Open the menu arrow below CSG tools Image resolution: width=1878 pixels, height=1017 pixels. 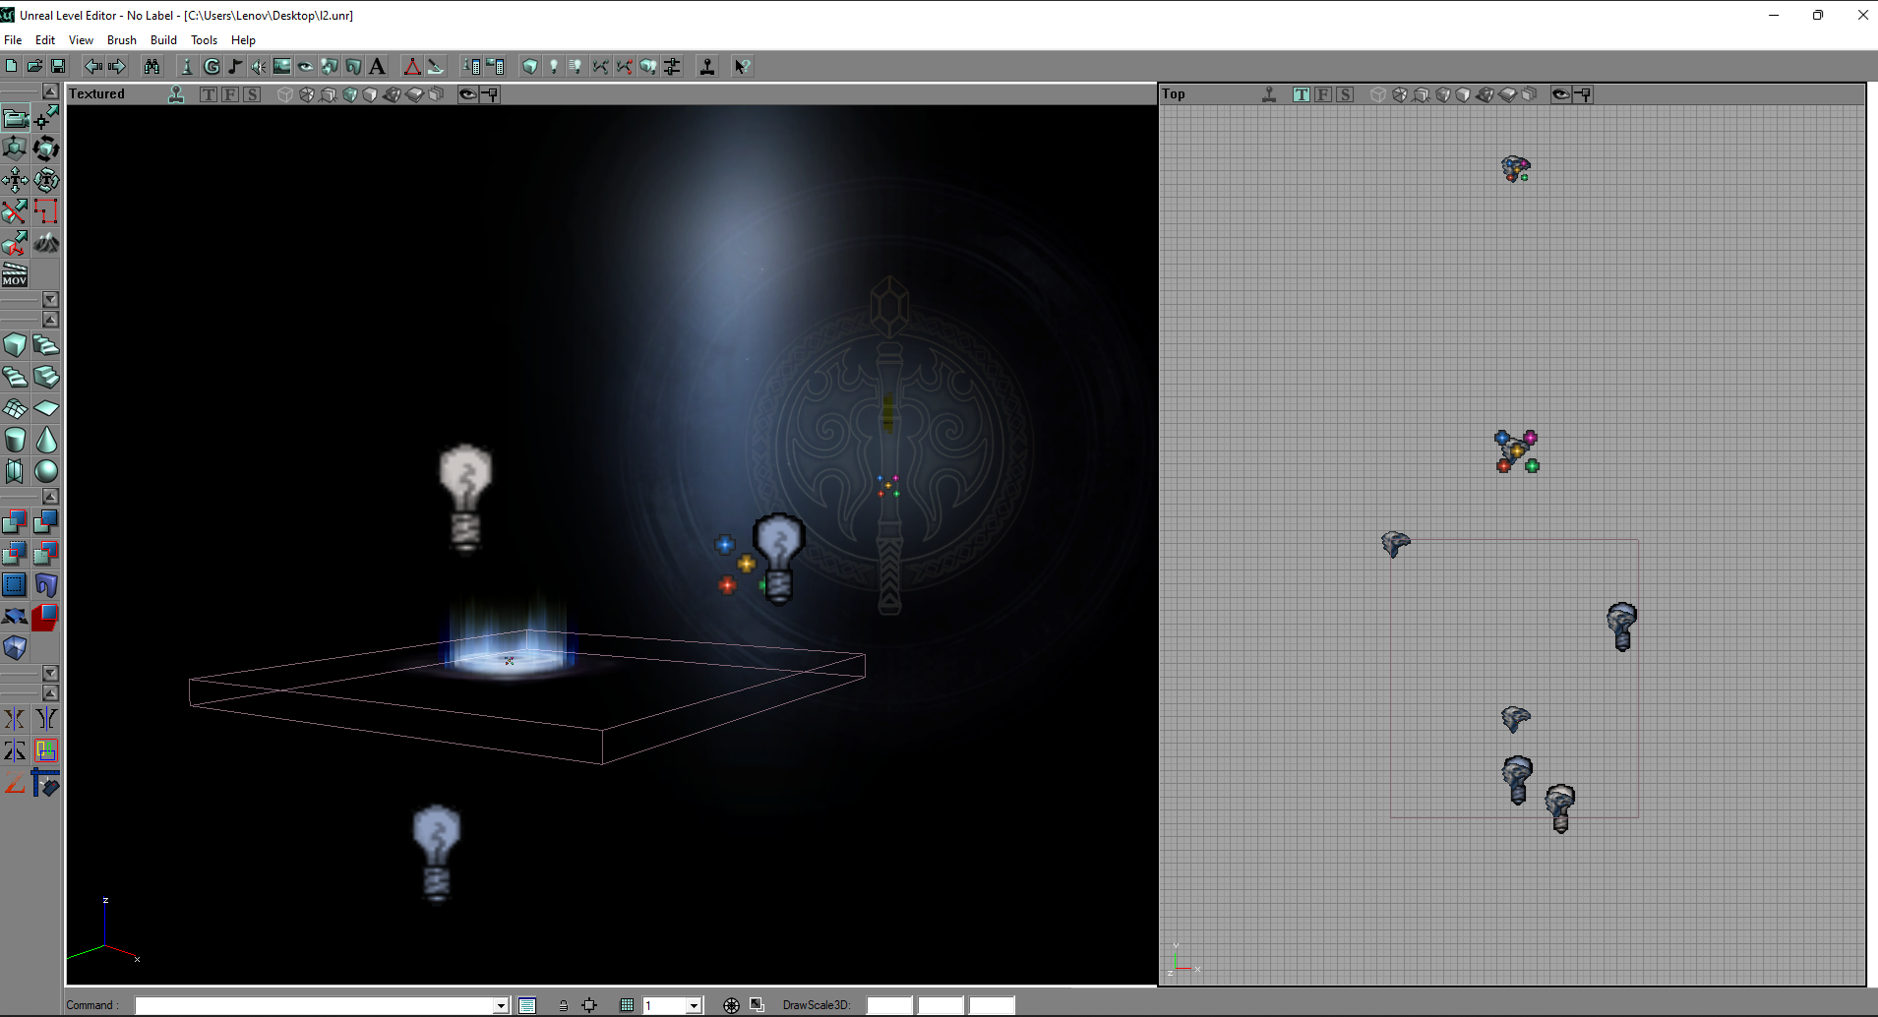(50, 673)
